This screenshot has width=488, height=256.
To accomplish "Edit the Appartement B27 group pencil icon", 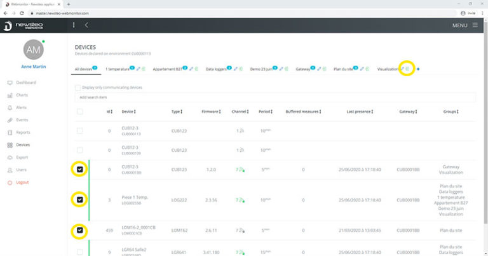I will (191, 69).
